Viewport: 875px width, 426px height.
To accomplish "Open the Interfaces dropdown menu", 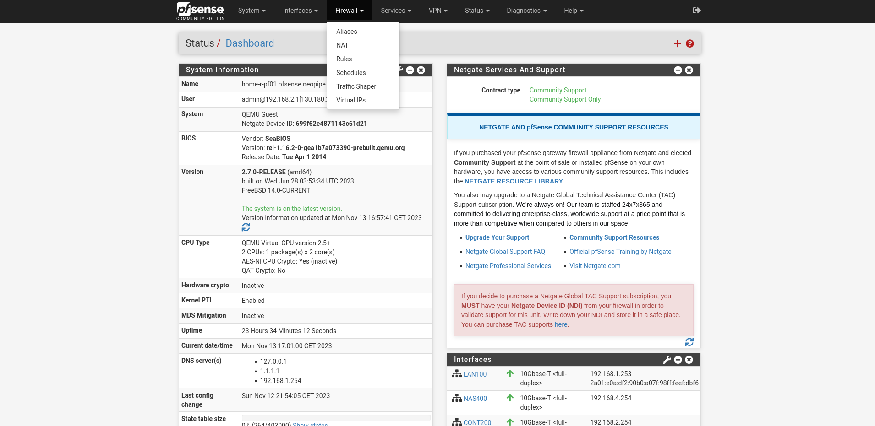I will click(x=300, y=11).
